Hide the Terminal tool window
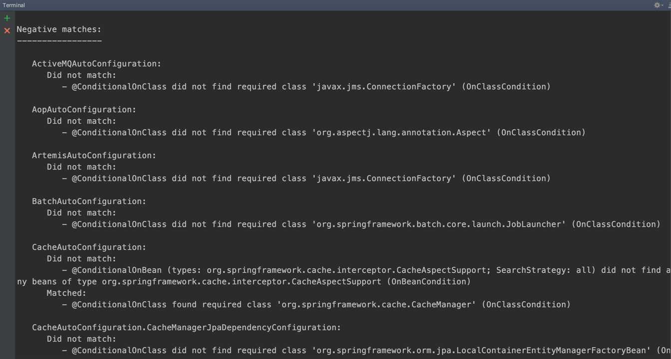This screenshot has height=359, width=671. click(x=669, y=5)
